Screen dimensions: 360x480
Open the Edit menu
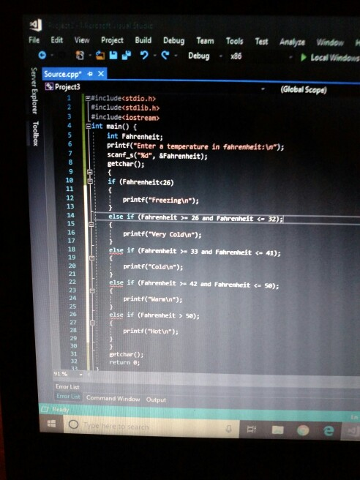pyautogui.click(x=56, y=40)
